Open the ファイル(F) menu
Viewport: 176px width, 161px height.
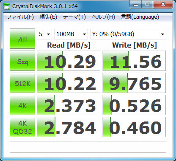pos(20,17)
